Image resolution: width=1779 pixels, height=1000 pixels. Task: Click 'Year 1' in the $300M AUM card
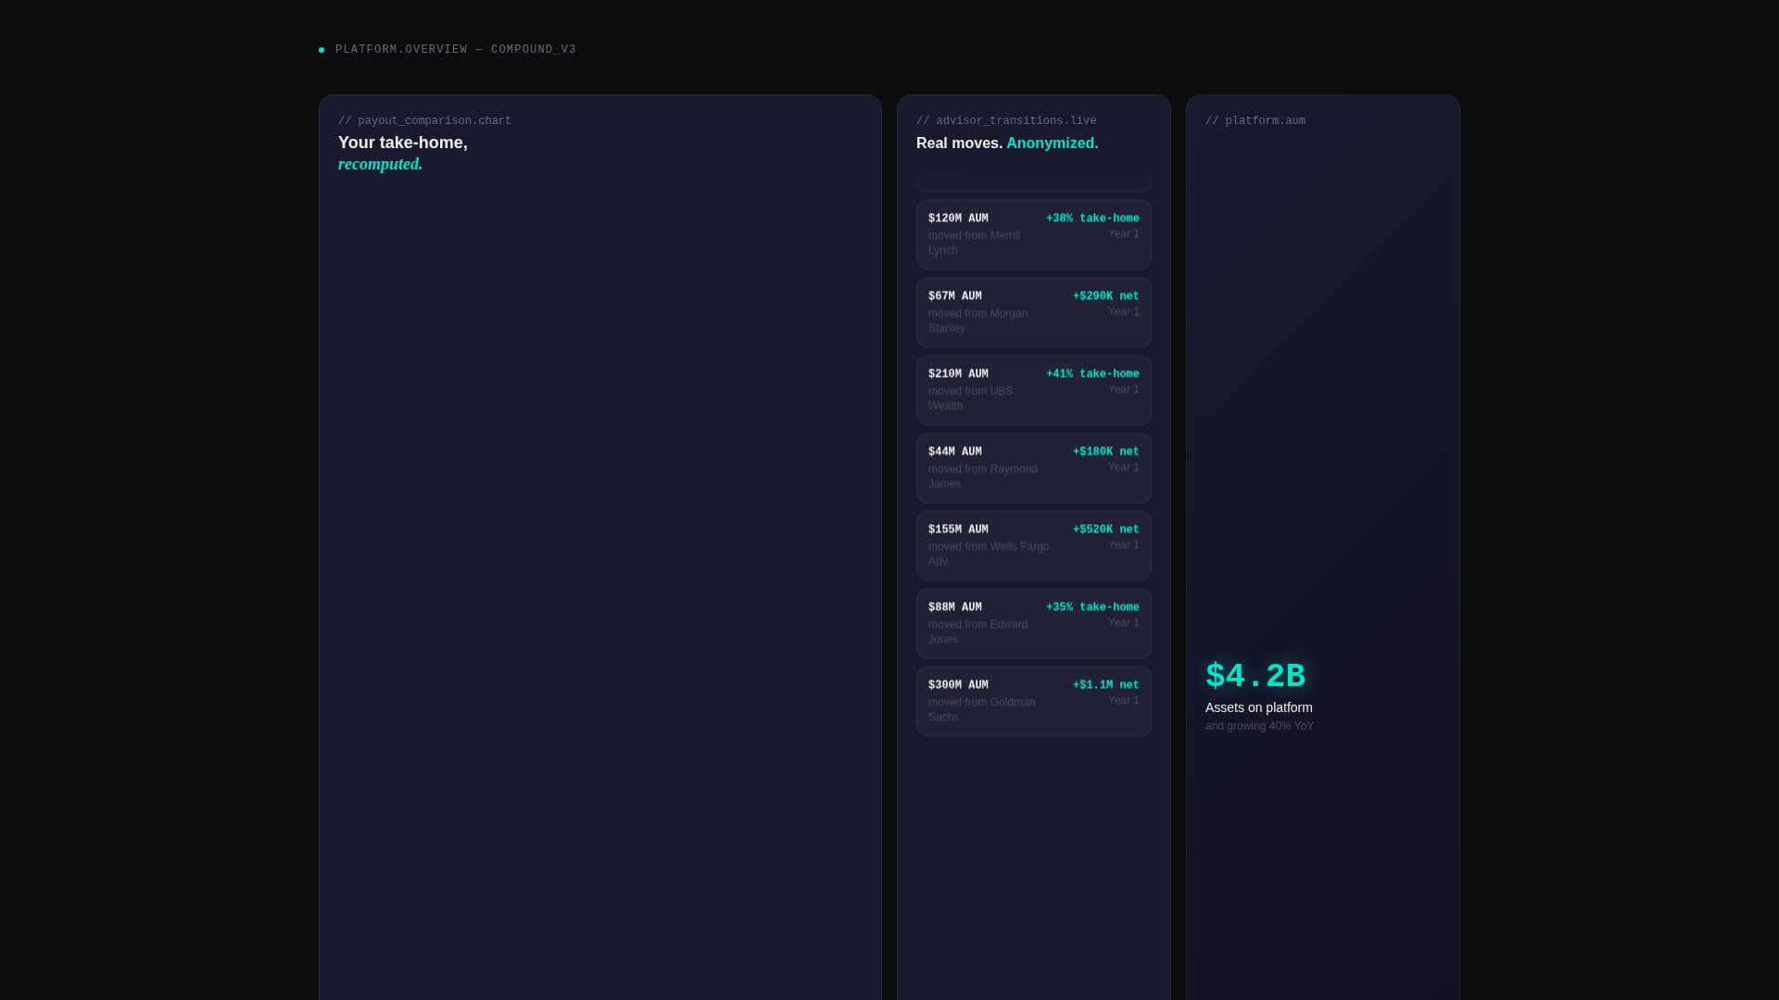click(1124, 701)
